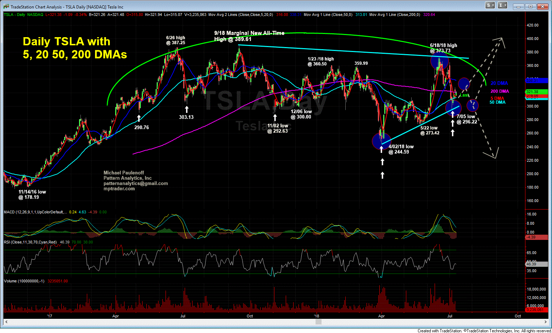This screenshot has width=552, height=333.
Task: Click the 160.00 price axis label
Action: pyautogui.click(x=533, y=201)
